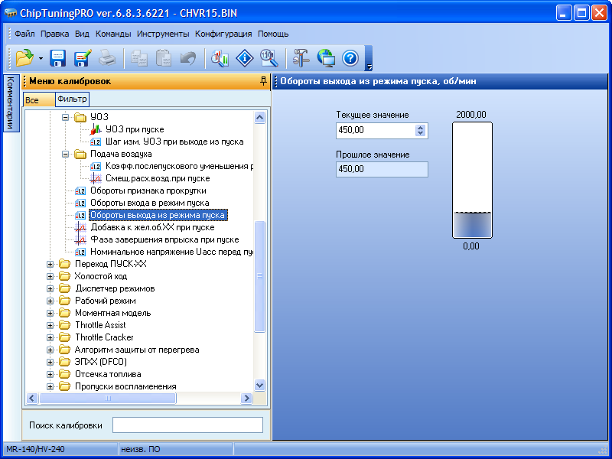Click the chart with magnifier toolbar icon
612x459 pixels.
[x=220, y=57]
